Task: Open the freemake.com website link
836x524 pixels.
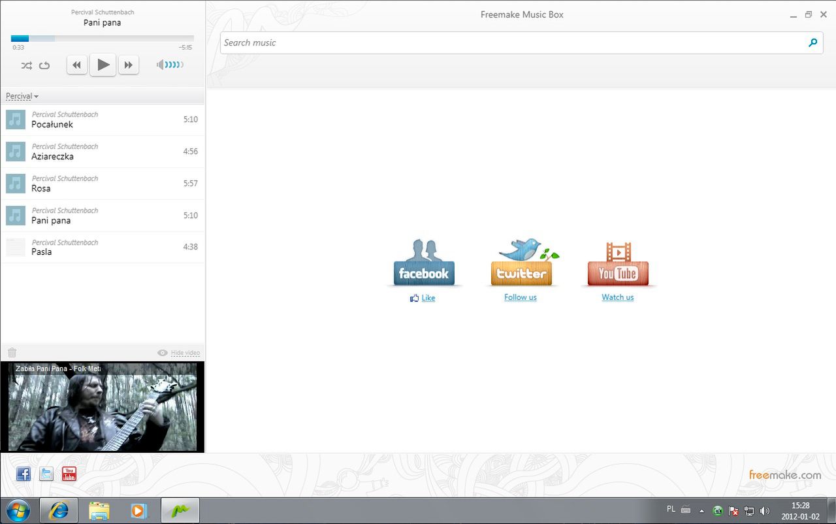Action: click(x=785, y=475)
